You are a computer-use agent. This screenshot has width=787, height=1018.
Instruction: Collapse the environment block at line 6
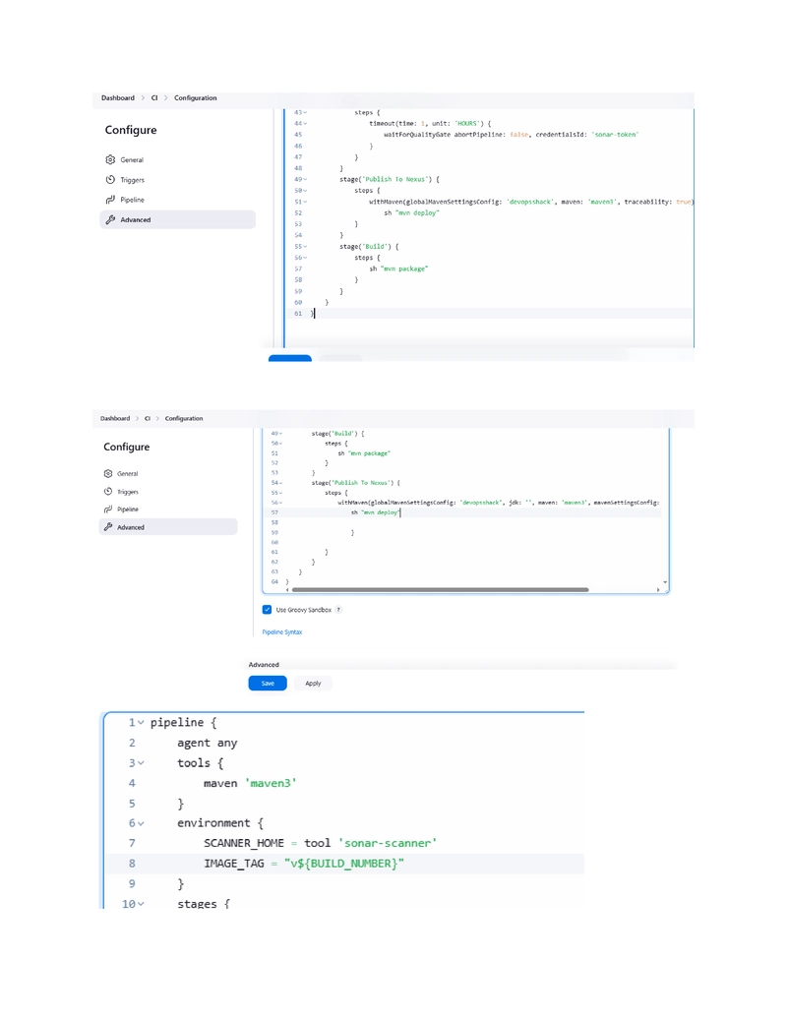tap(141, 823)
